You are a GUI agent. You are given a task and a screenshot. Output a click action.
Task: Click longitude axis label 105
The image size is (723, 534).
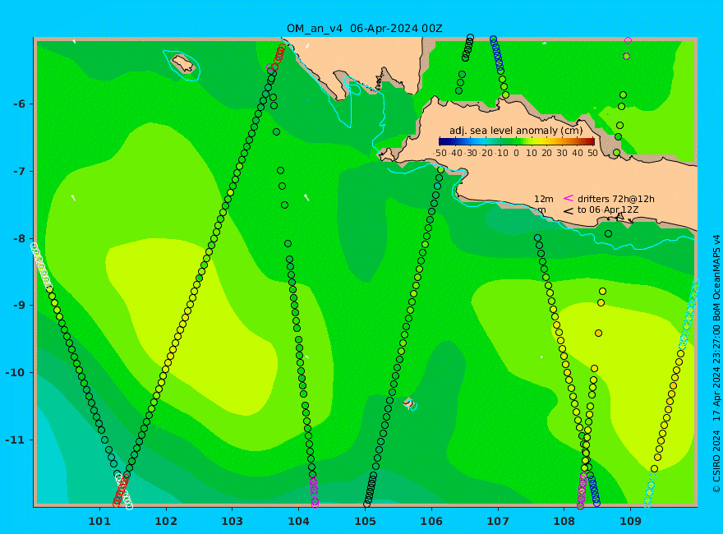(365, 522)
